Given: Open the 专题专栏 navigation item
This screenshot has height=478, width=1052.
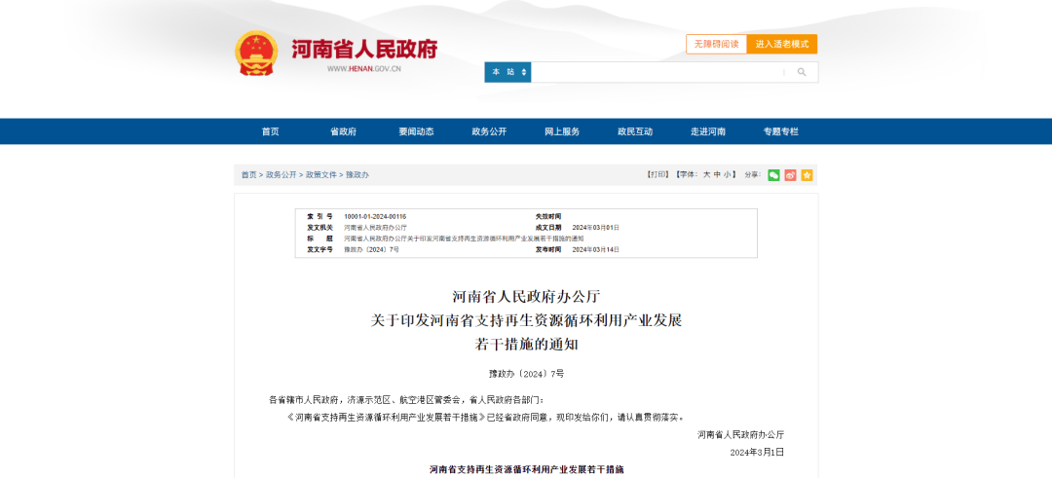Looking at the screenshot, I should click(x=780, y=131).
